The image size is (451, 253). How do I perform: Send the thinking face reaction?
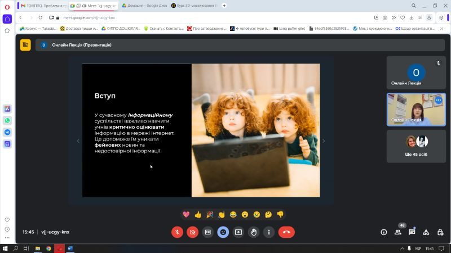pyautogui.click(x=268, y=215)
